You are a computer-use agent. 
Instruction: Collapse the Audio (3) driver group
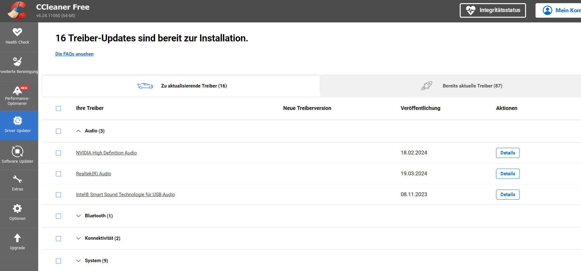point(79,131)
